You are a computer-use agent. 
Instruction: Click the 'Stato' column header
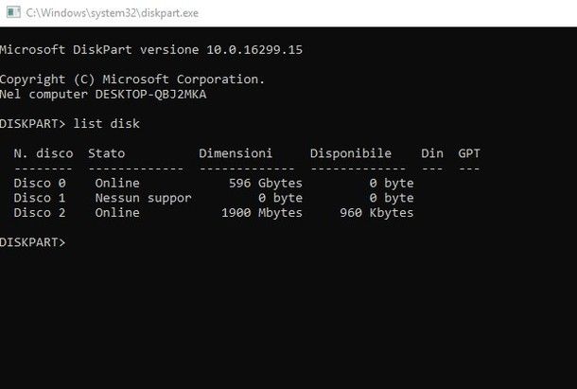click(106, 153)
